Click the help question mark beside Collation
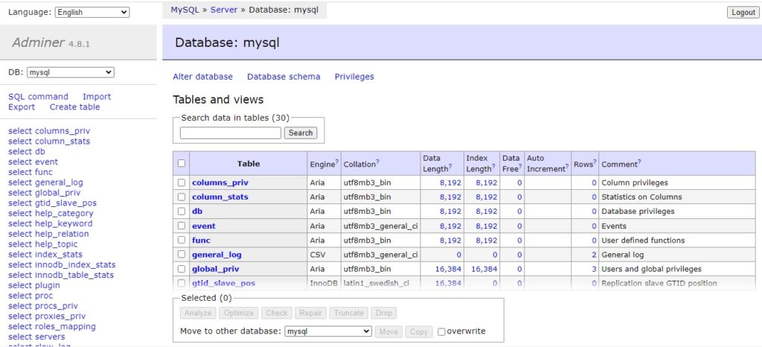This screenshot has width=762, height=347. pos(377,162)
